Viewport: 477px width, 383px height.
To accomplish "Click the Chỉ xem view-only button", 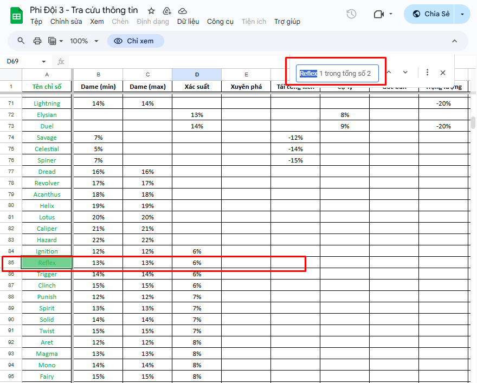I will click(x=135, y=41).
